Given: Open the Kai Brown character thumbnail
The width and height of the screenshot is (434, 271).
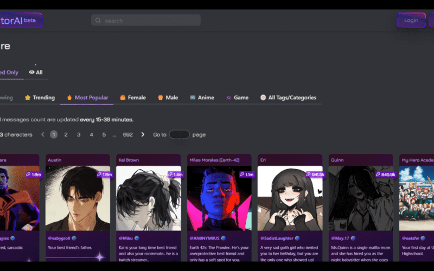Looking at the screenshot, I should pos(148,198).
